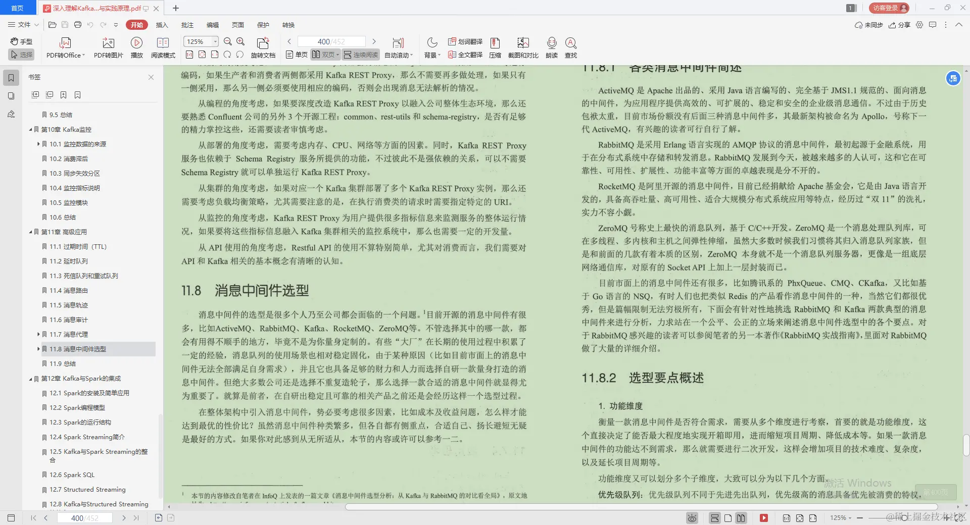
Task: Switch to the 插入 ribbon tab
Action: 162,25
